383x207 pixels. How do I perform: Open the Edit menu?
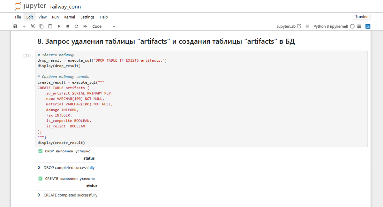pos(30,17)
